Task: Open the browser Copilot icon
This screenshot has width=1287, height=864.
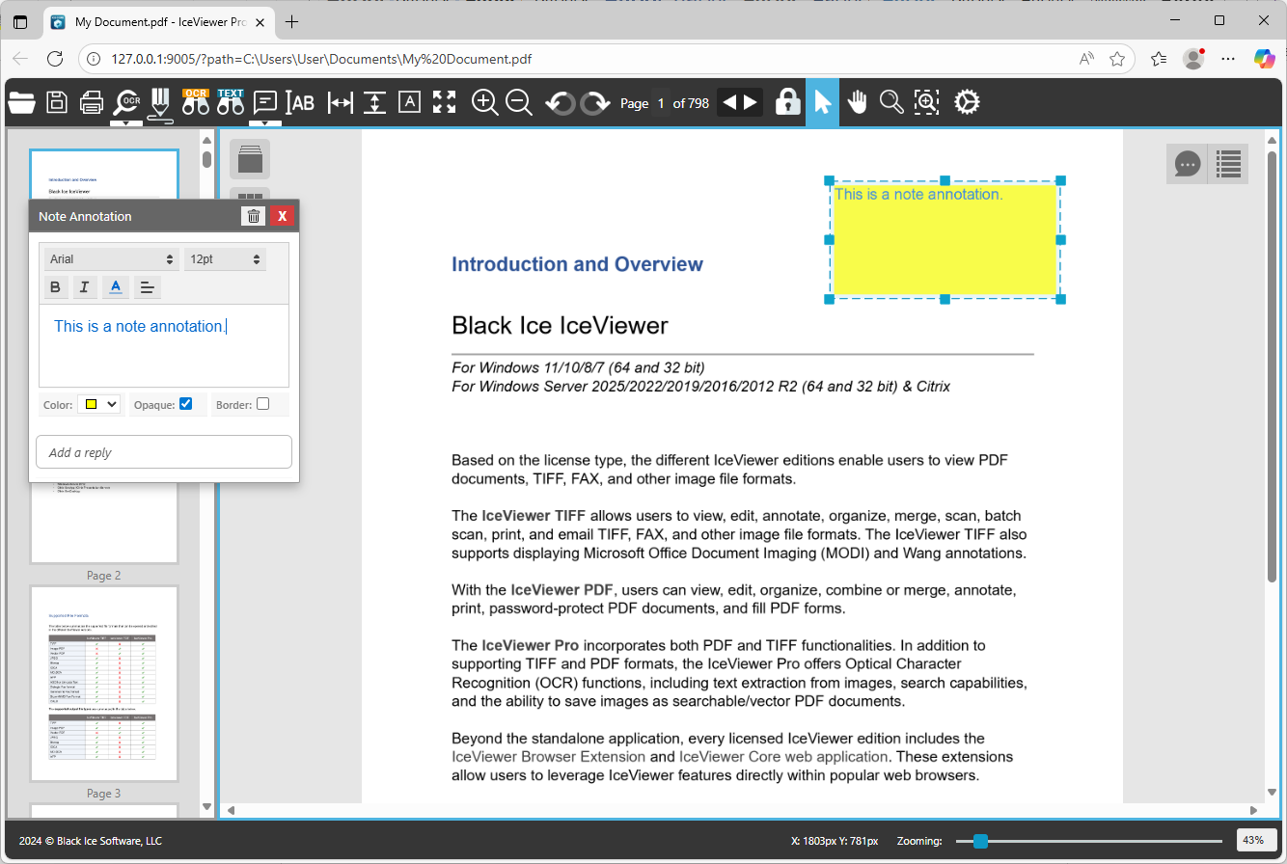Action: [x=1264, y=59]
